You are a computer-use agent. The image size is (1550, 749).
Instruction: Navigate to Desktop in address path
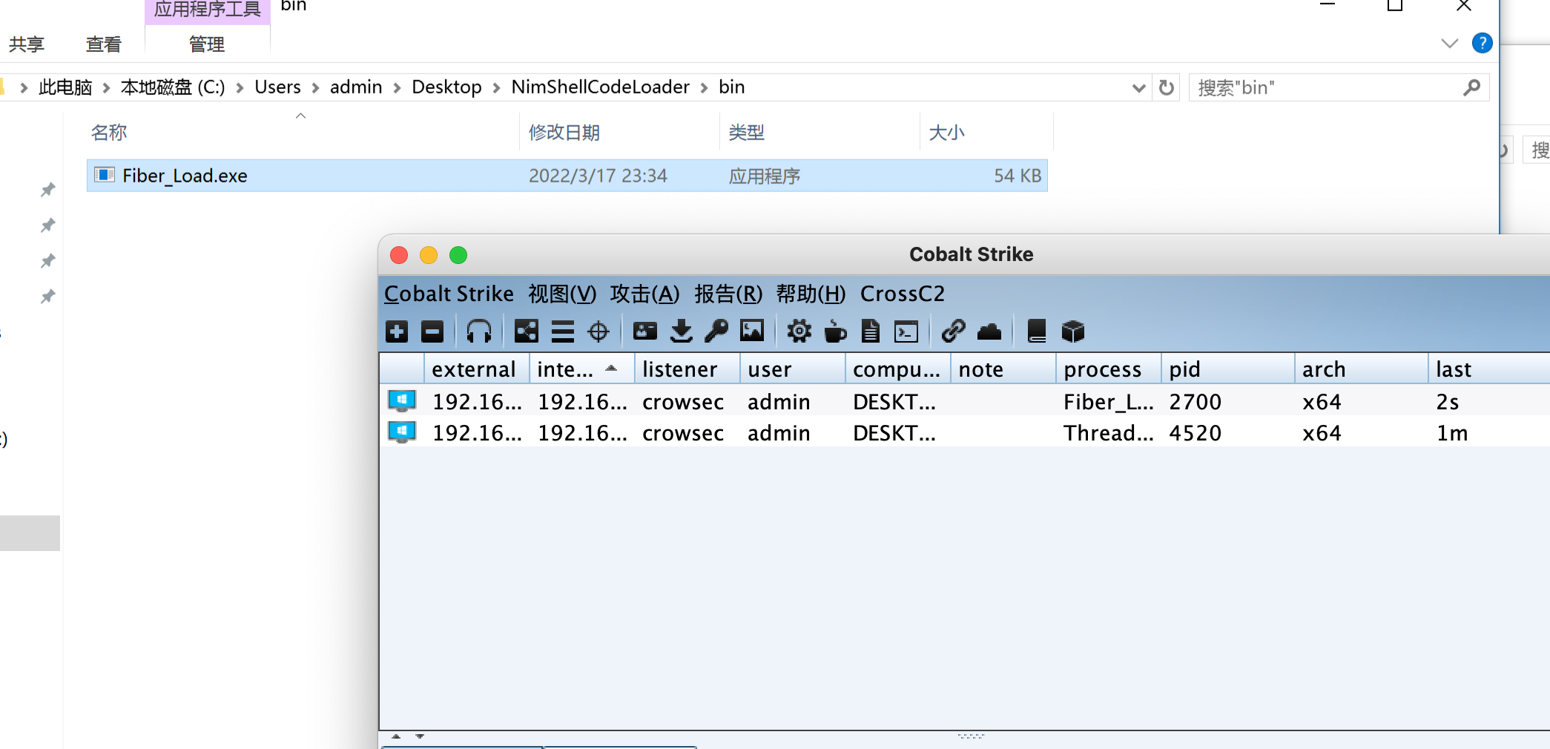(x=446, y=88)
